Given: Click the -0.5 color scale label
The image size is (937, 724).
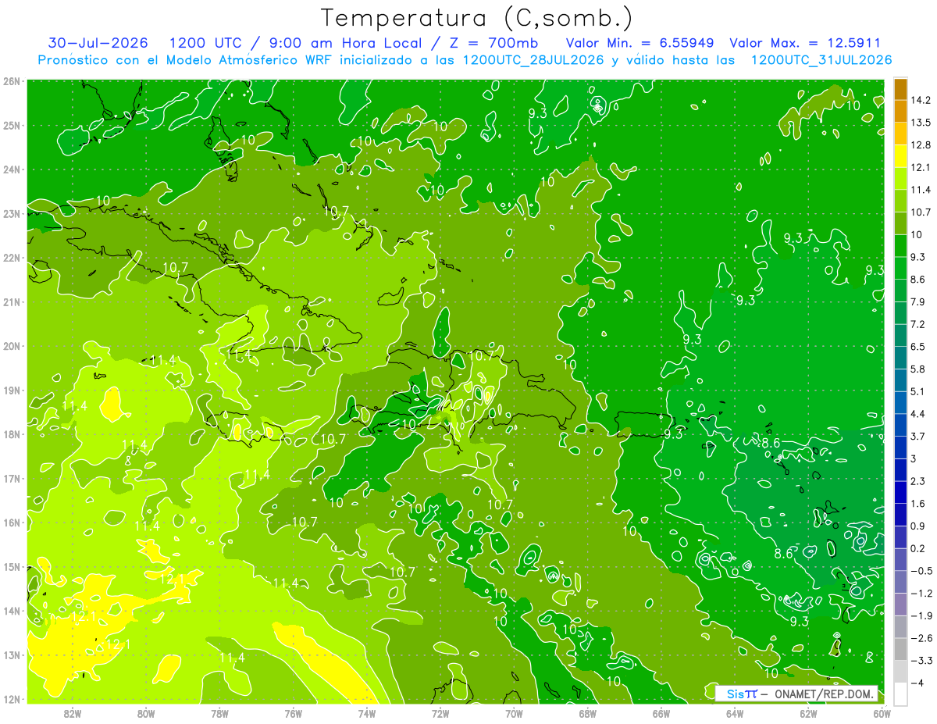Looking at the screenshot, I should pyautogui.click(x=921, y=571).
